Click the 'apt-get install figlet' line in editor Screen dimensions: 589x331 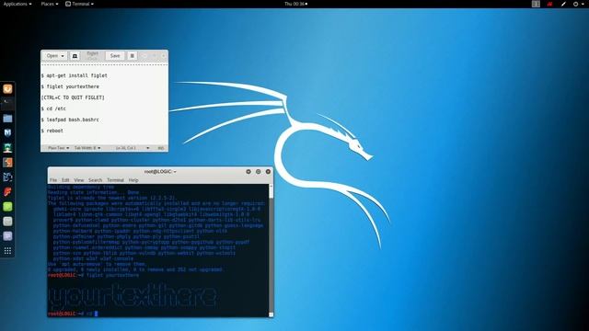[x=75, y=75]
